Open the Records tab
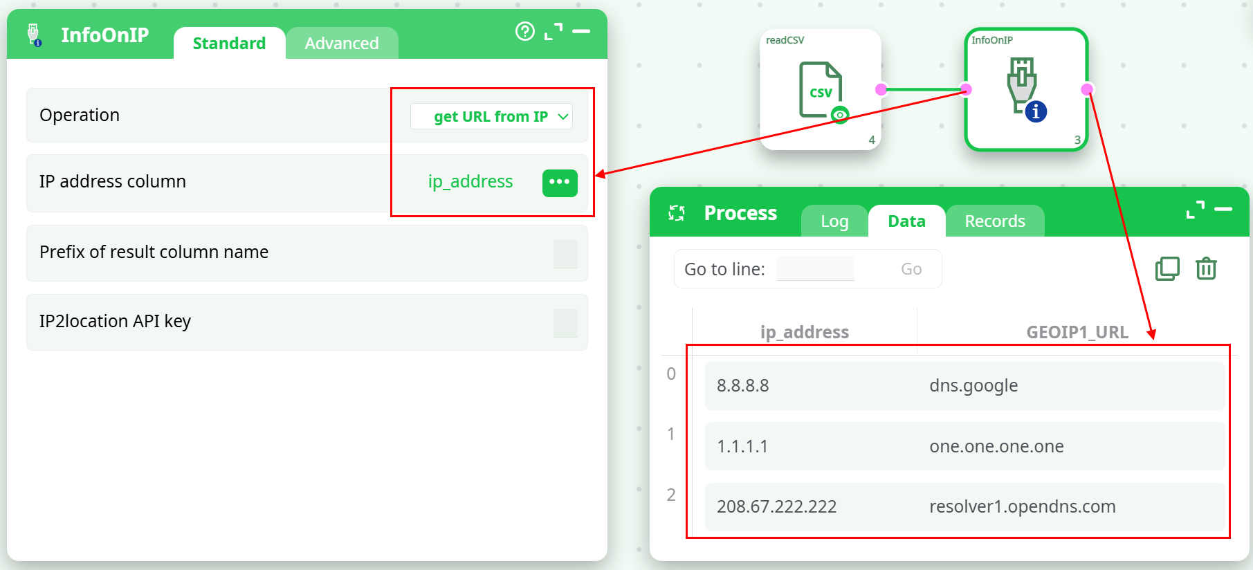This screenshot has width=1253, height=570. (994, 221)
